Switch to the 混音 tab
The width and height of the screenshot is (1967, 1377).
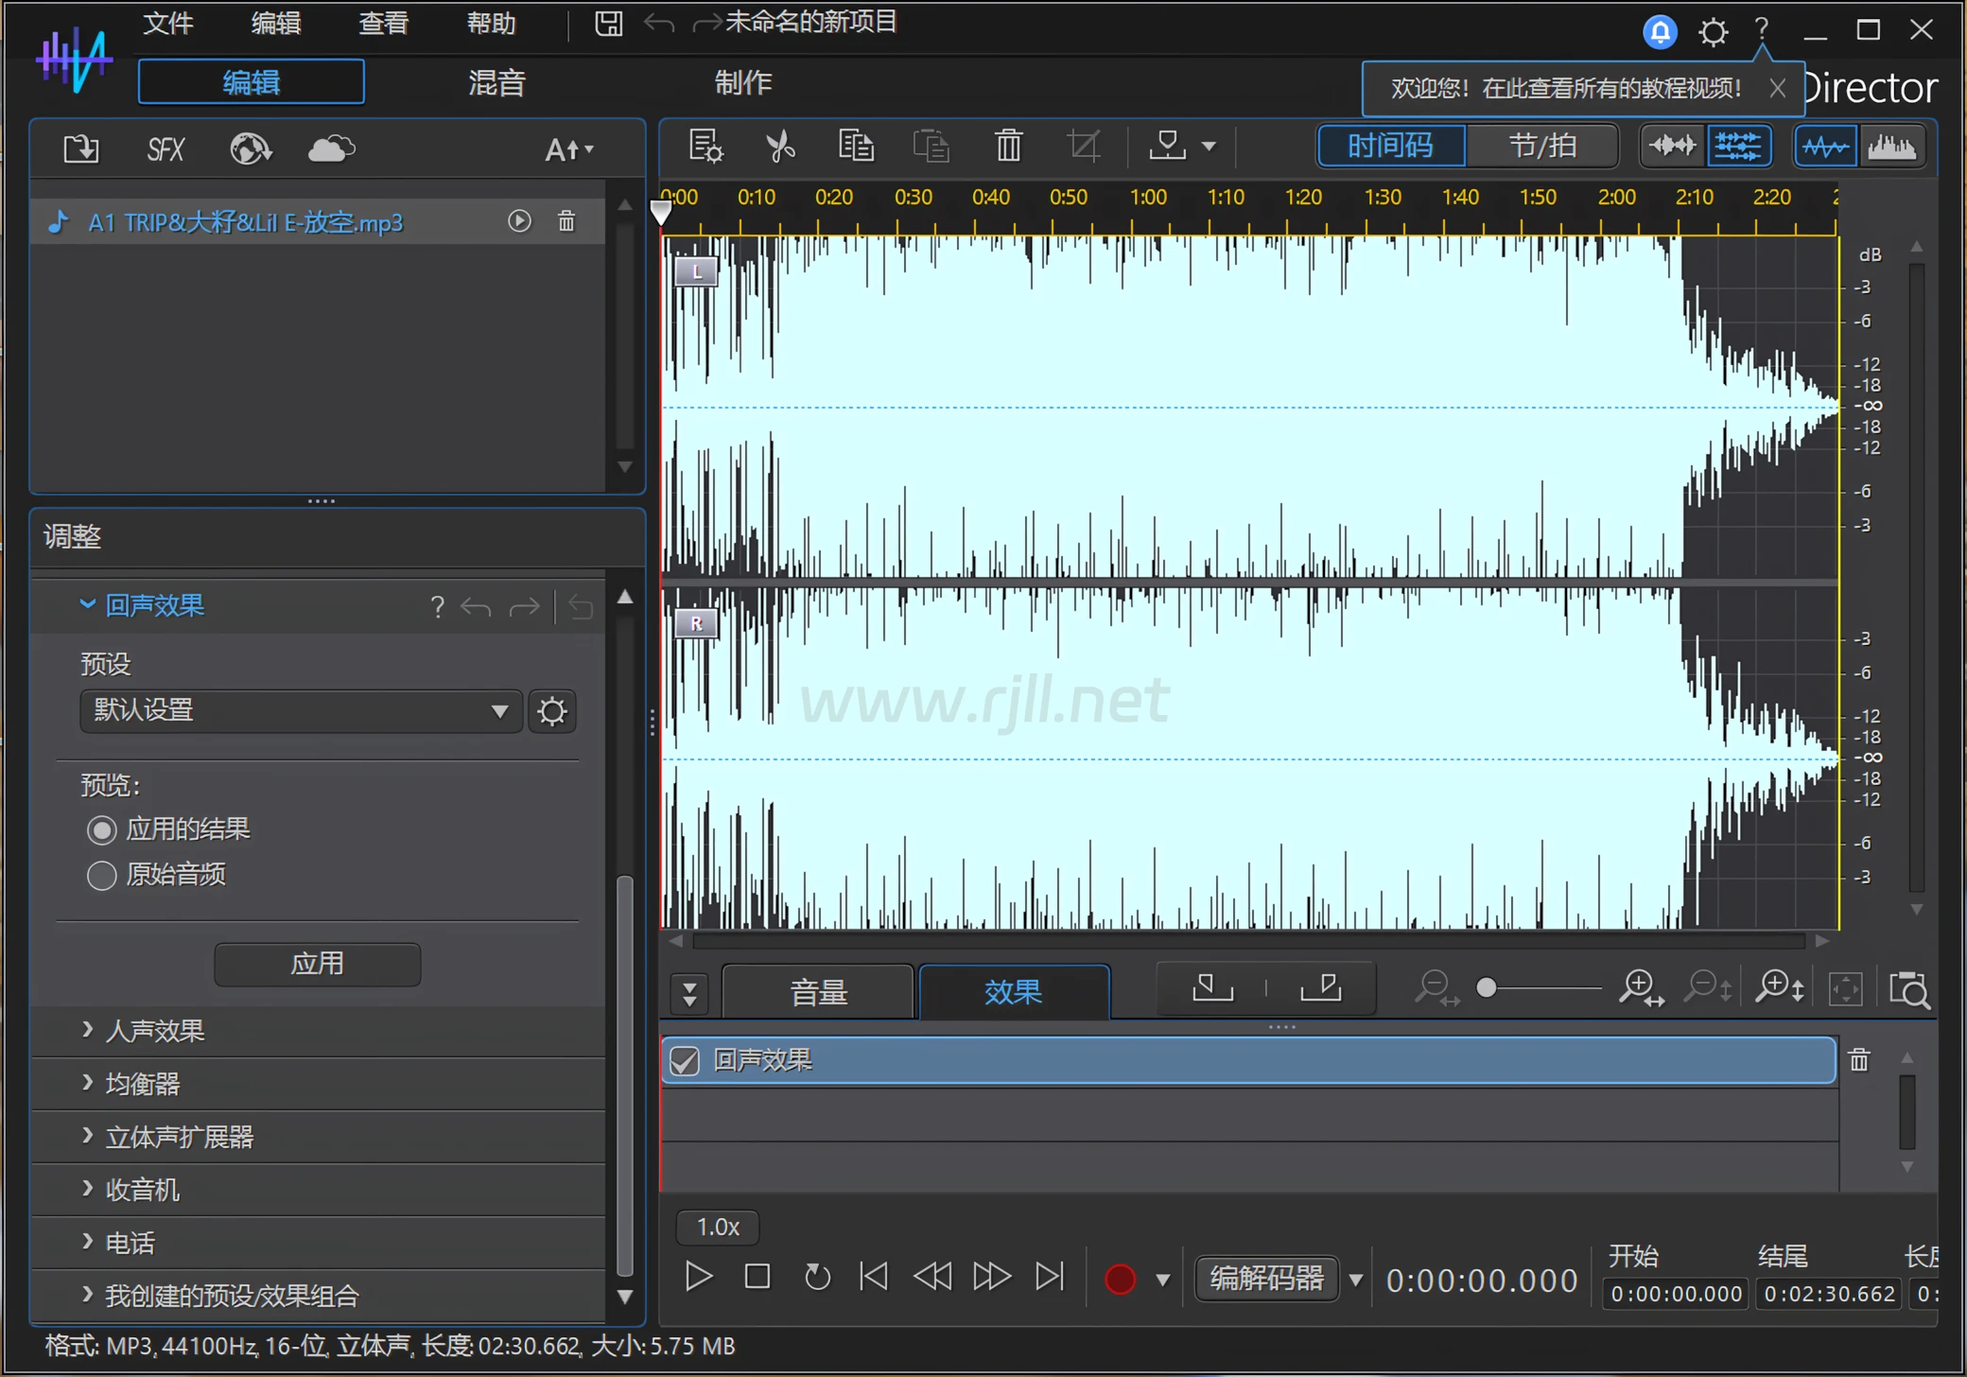pyautogui.click(x=496, y=83)
